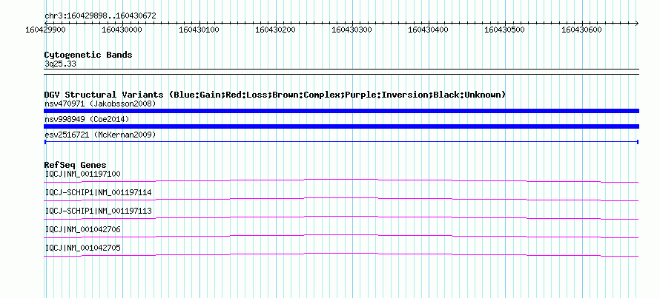Click the thin blue line of esv2516721
Image resolution: width=660 pixels, height=298 pixels.
coord(341,142)
